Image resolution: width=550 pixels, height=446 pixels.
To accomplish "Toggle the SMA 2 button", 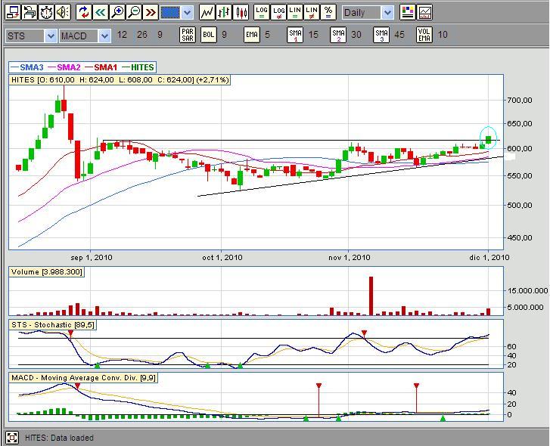I will [338, 35].
